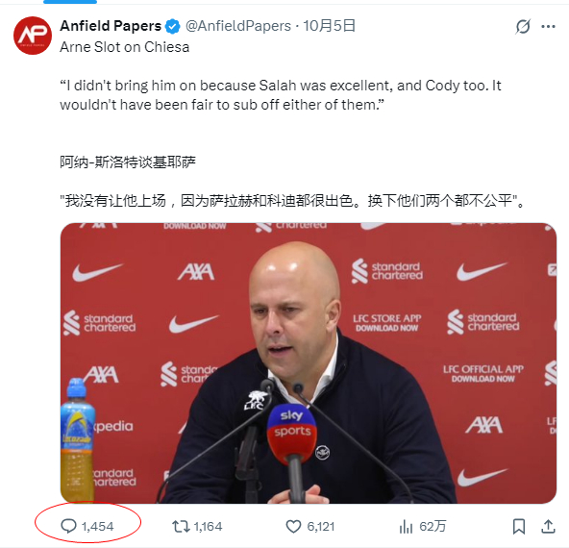569x548 pixels.
Task: Open the reply comment icon
Action: [x=68, y=526]
